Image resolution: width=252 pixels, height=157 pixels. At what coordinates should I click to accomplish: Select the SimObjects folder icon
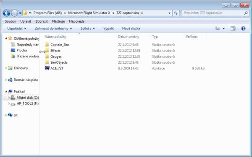point(47,62)
